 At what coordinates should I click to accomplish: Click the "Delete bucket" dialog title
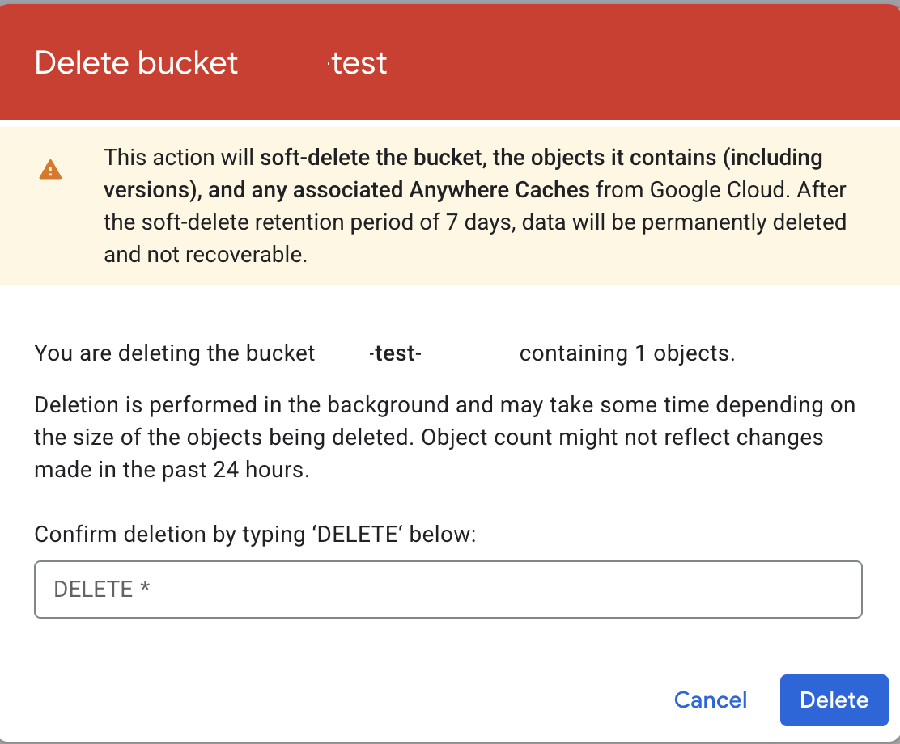136,63
